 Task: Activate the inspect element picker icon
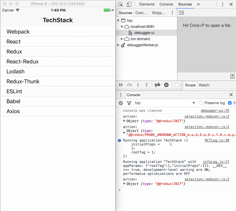pos(121,4)
